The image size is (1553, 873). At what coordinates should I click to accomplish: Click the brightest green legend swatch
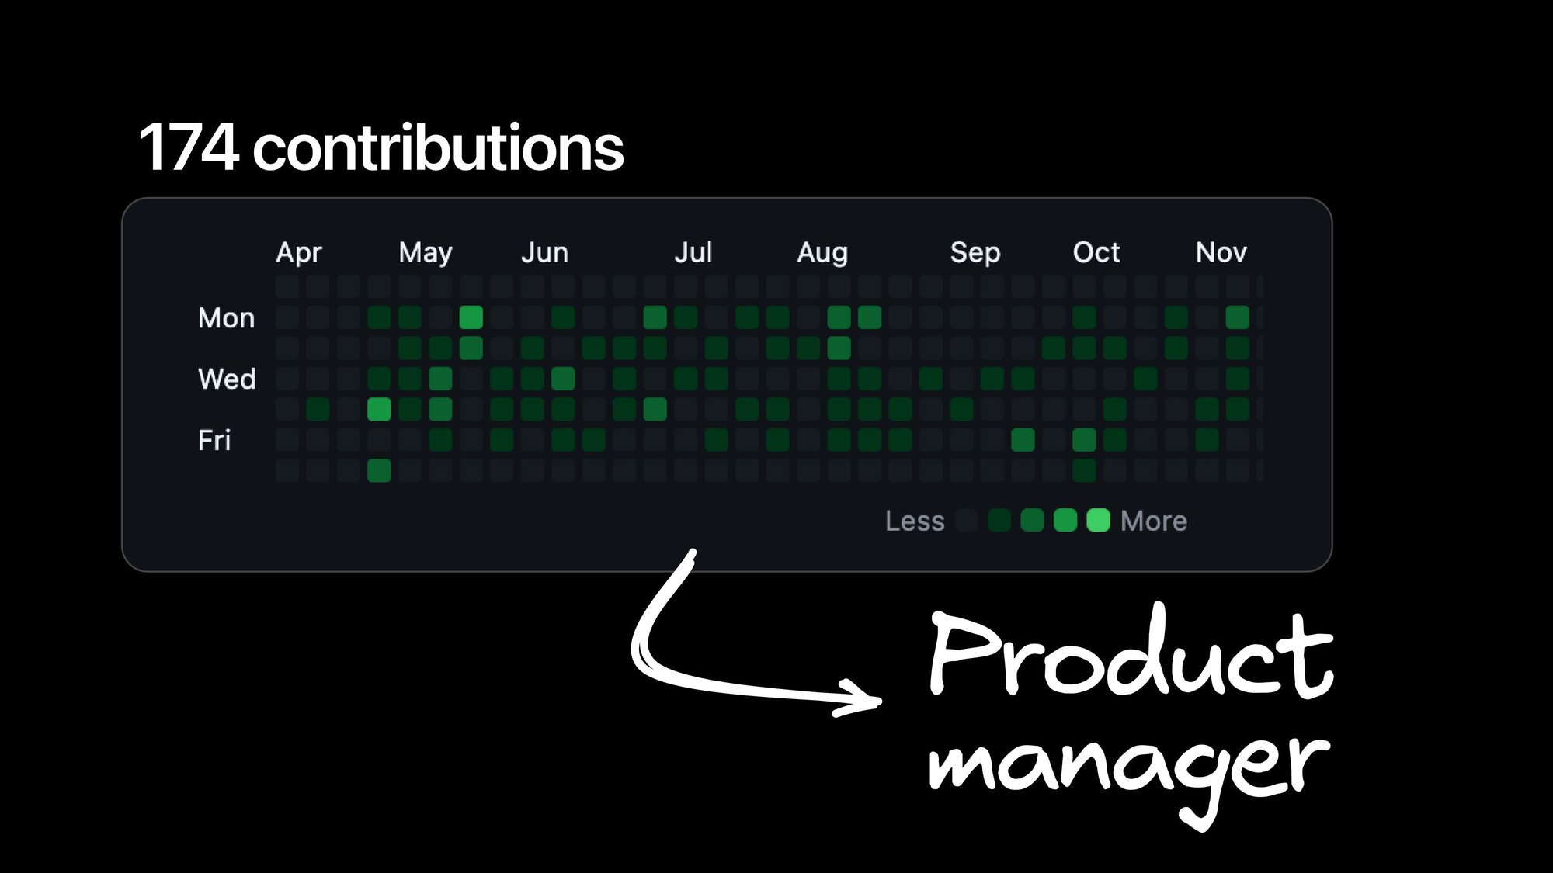[1098, 520]
